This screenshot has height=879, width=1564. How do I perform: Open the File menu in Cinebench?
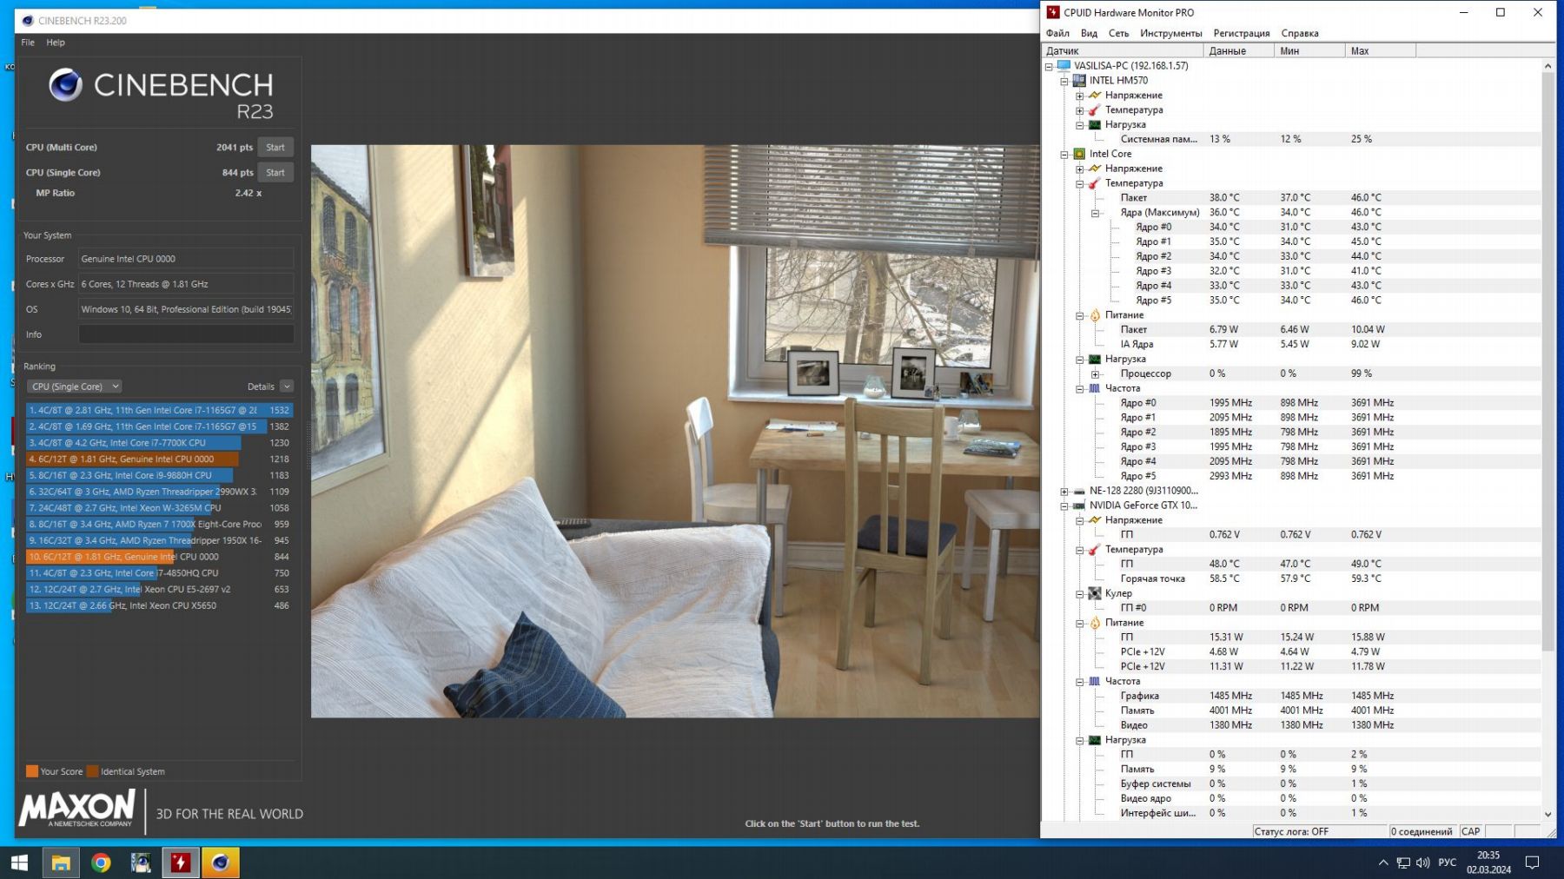tap(28, 43)
